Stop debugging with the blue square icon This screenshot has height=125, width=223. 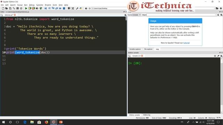(64, 8)
